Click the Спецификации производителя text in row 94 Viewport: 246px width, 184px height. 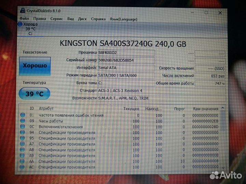(x=67, y=133)
